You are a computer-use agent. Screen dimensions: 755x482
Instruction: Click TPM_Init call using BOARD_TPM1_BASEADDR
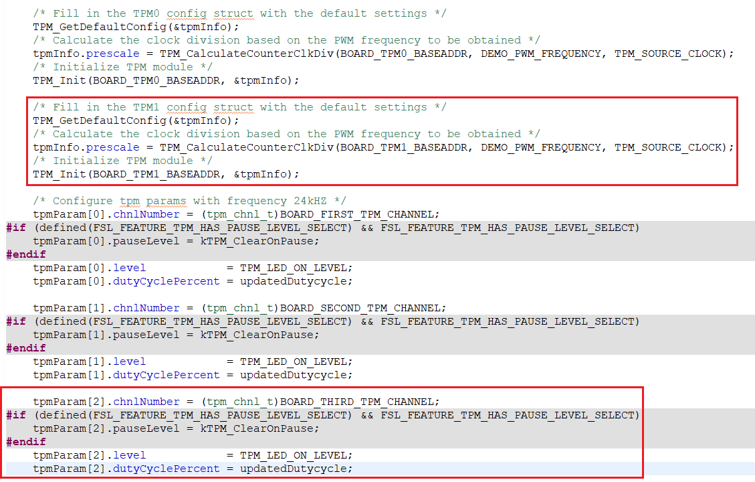coord(165,174)
